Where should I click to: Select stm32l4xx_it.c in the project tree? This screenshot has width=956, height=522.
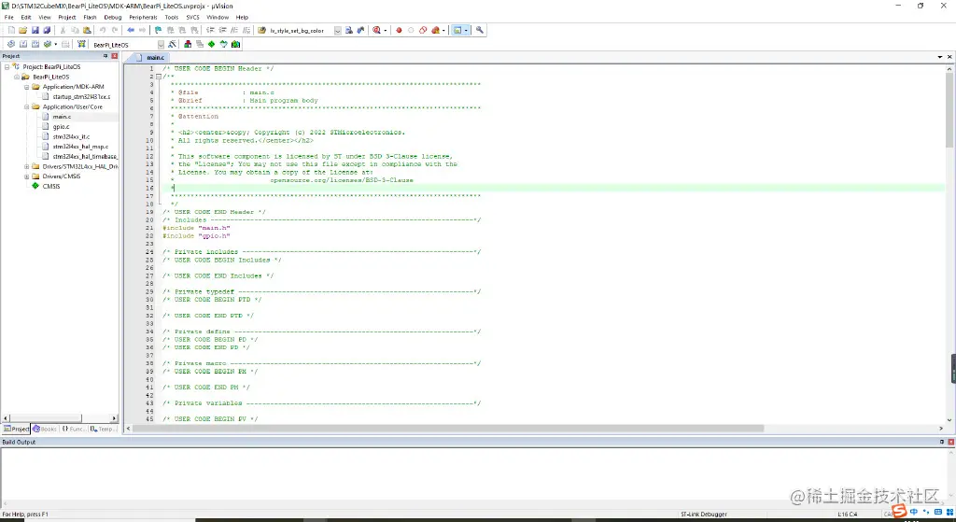[71, 136]
